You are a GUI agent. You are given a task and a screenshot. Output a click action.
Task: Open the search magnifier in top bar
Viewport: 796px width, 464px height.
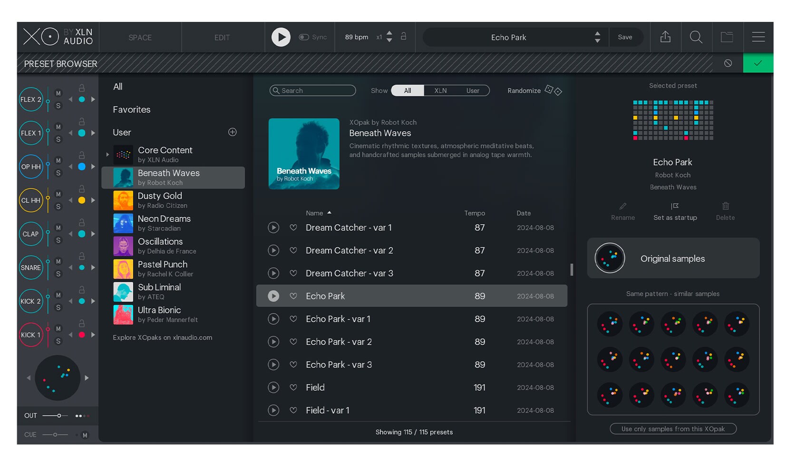point(696,37)
